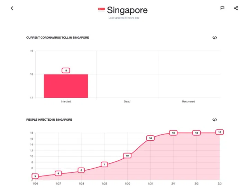The width and height of the screenshot is (249, 189).
Task: Select the 1/26 data point labeled 3
Action: (35, 176)
